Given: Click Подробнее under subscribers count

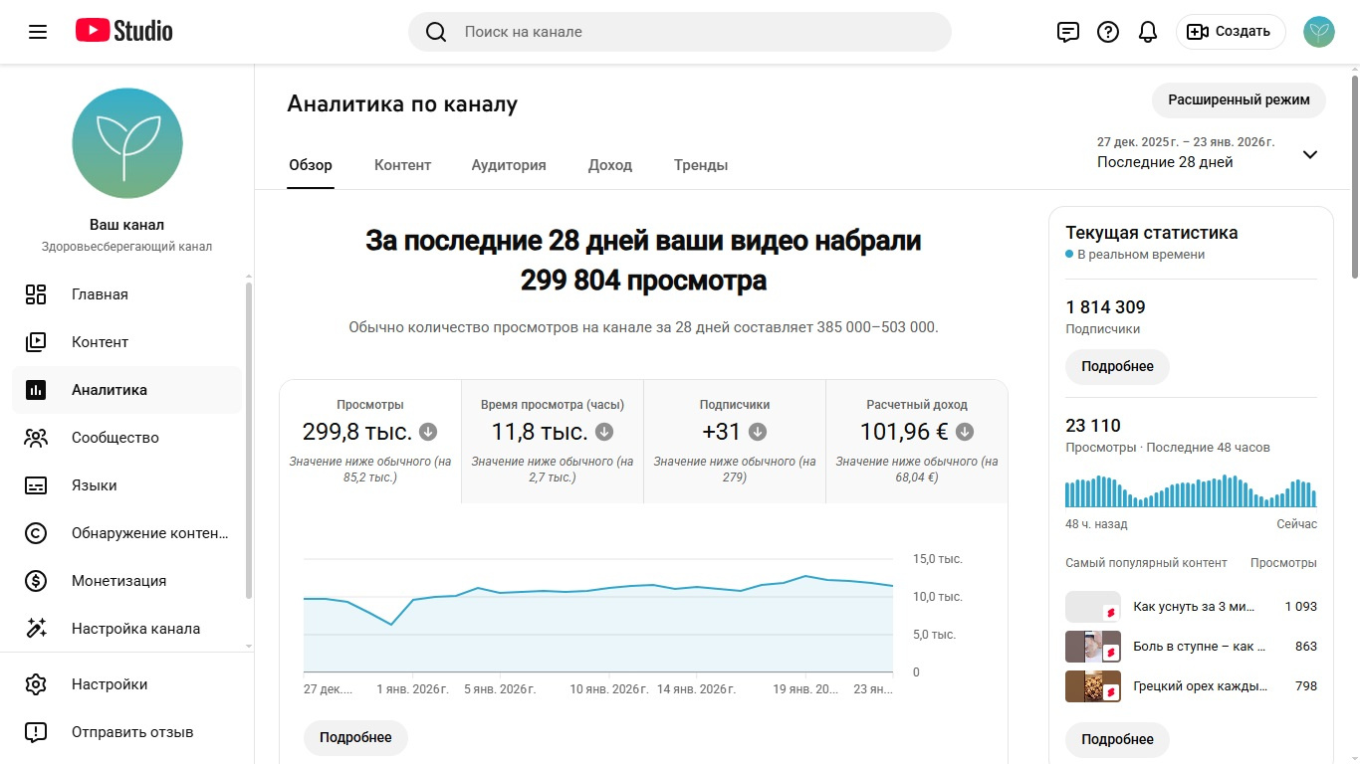Looking at the screenshot, I should click(1117, 367).
